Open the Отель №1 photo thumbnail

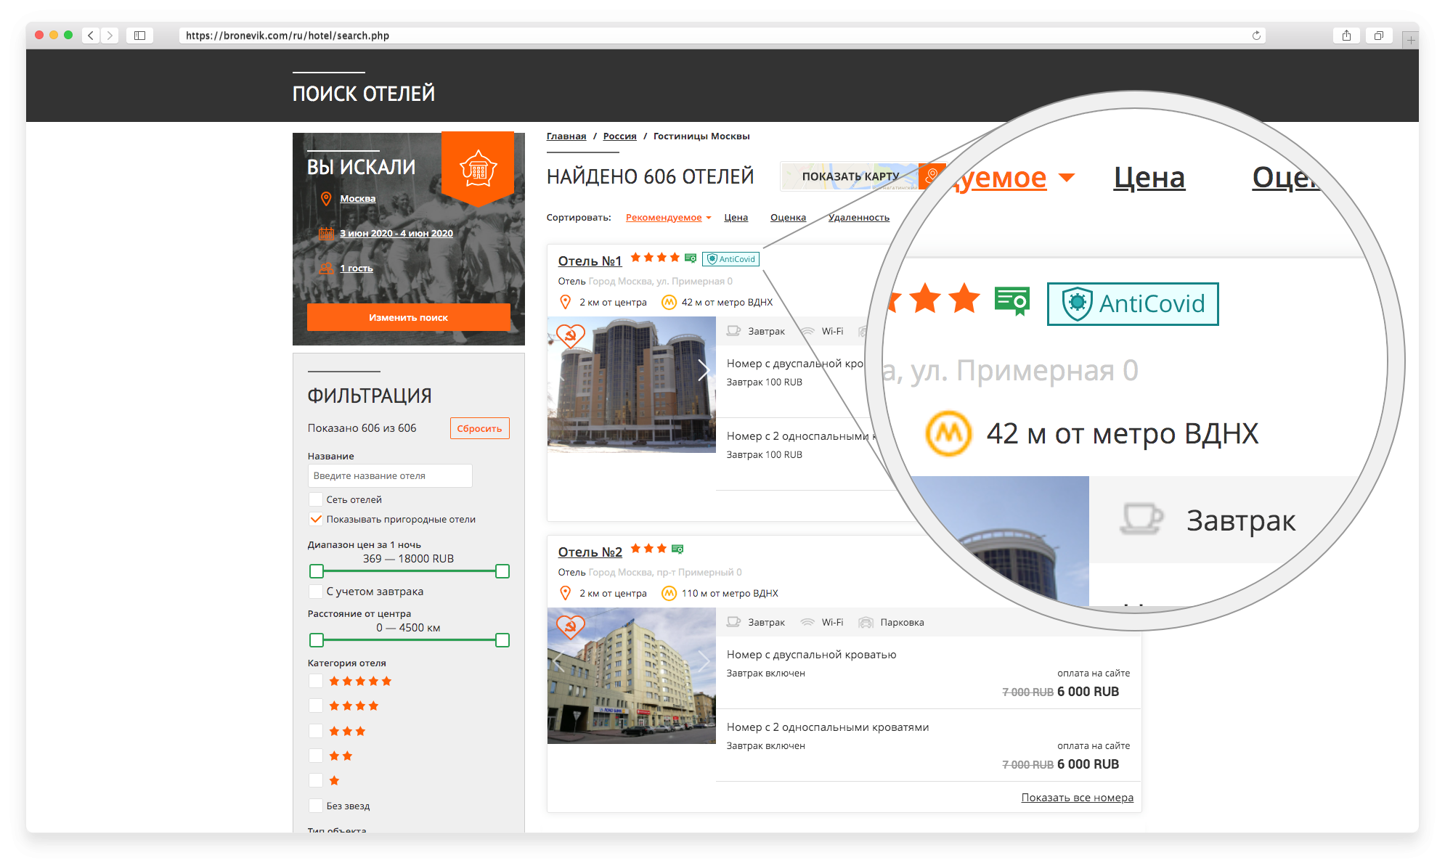[x=631, y=385]
